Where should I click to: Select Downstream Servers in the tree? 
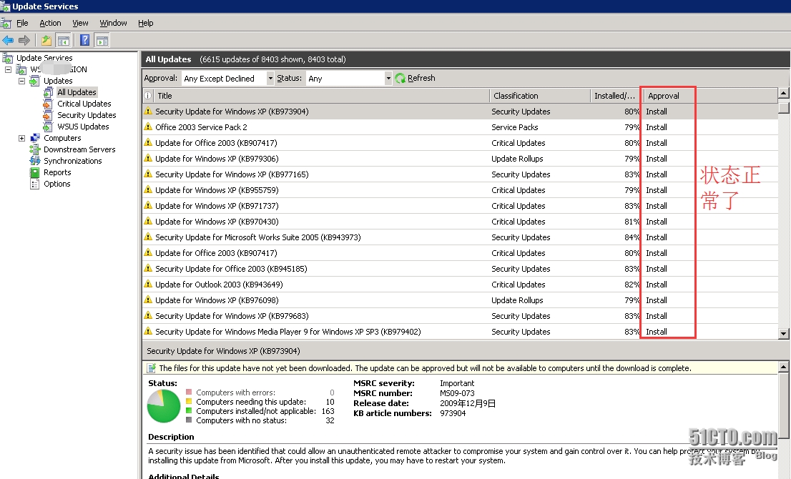pyautogui.click(x=79, y=149)
